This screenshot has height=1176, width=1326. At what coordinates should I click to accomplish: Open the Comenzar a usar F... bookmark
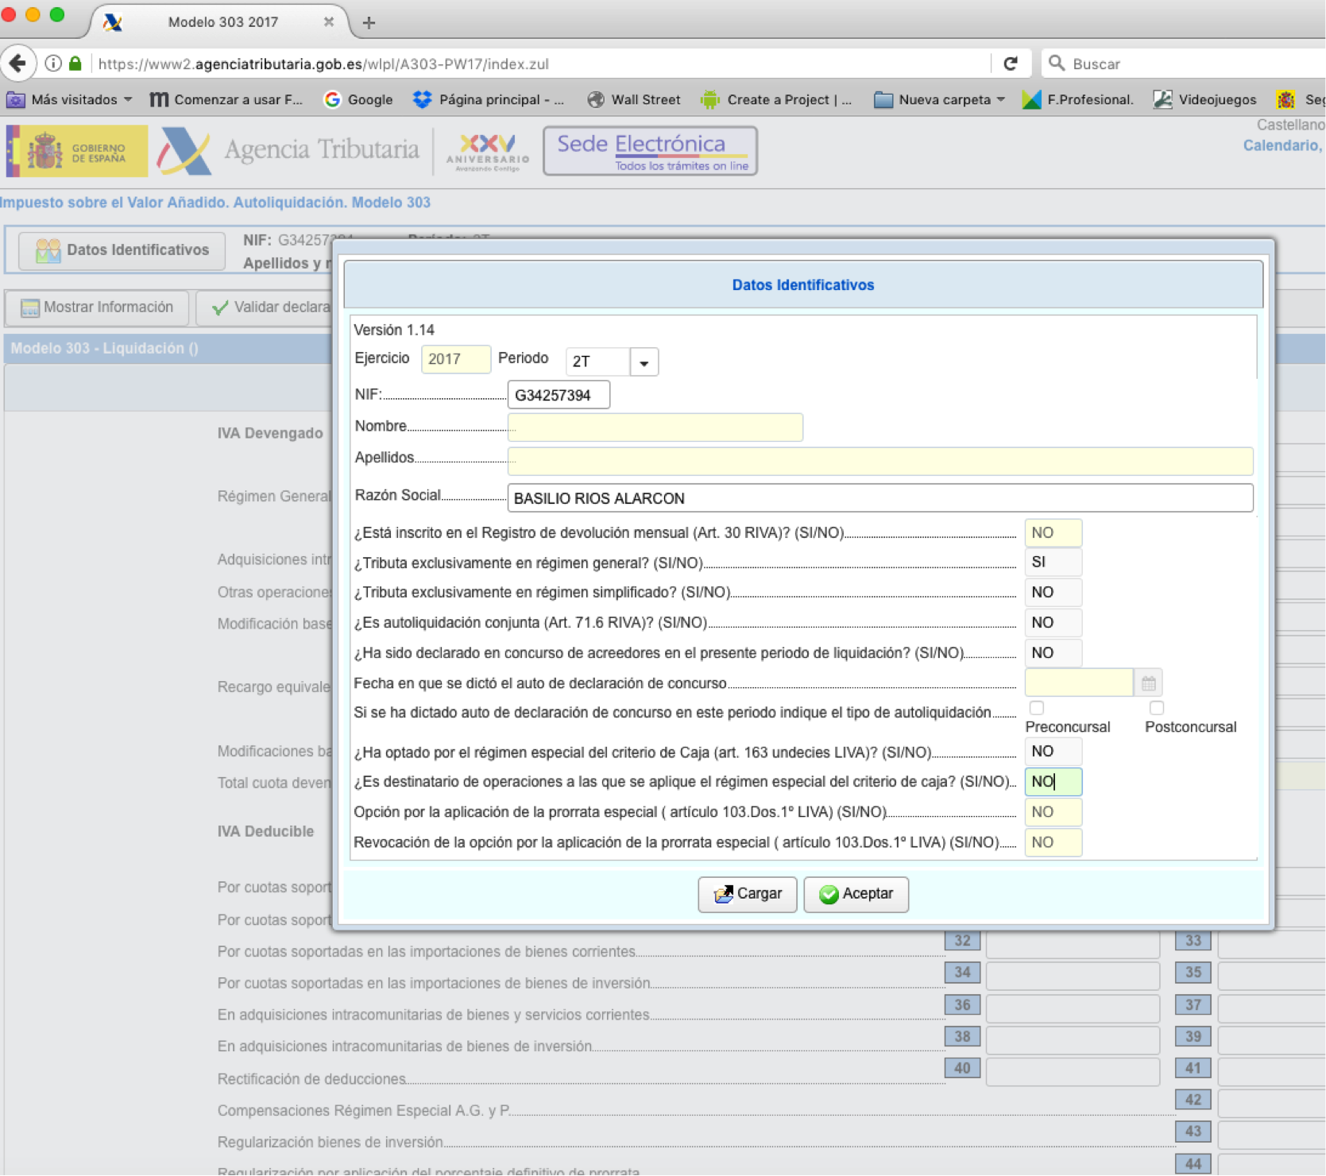(x=226, y=99)
